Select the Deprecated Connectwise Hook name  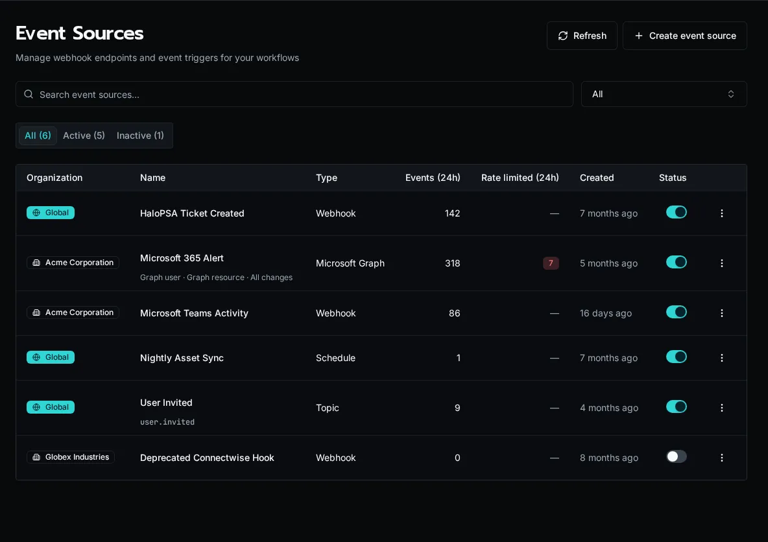(207, 457)
